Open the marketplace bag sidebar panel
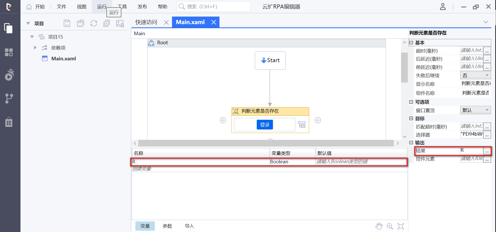The image size is (496, 232). click(9, 122)
